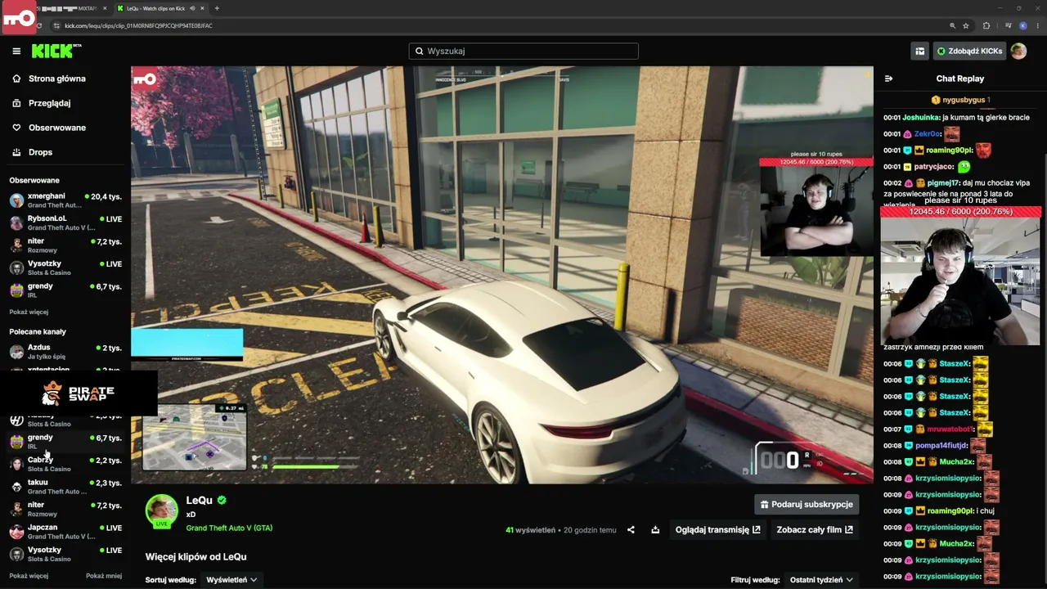Image resolution: width=1047 pixels, height=589 pixels.
Task: Collapse the Chat Replay panel
Action: [888, 79]
